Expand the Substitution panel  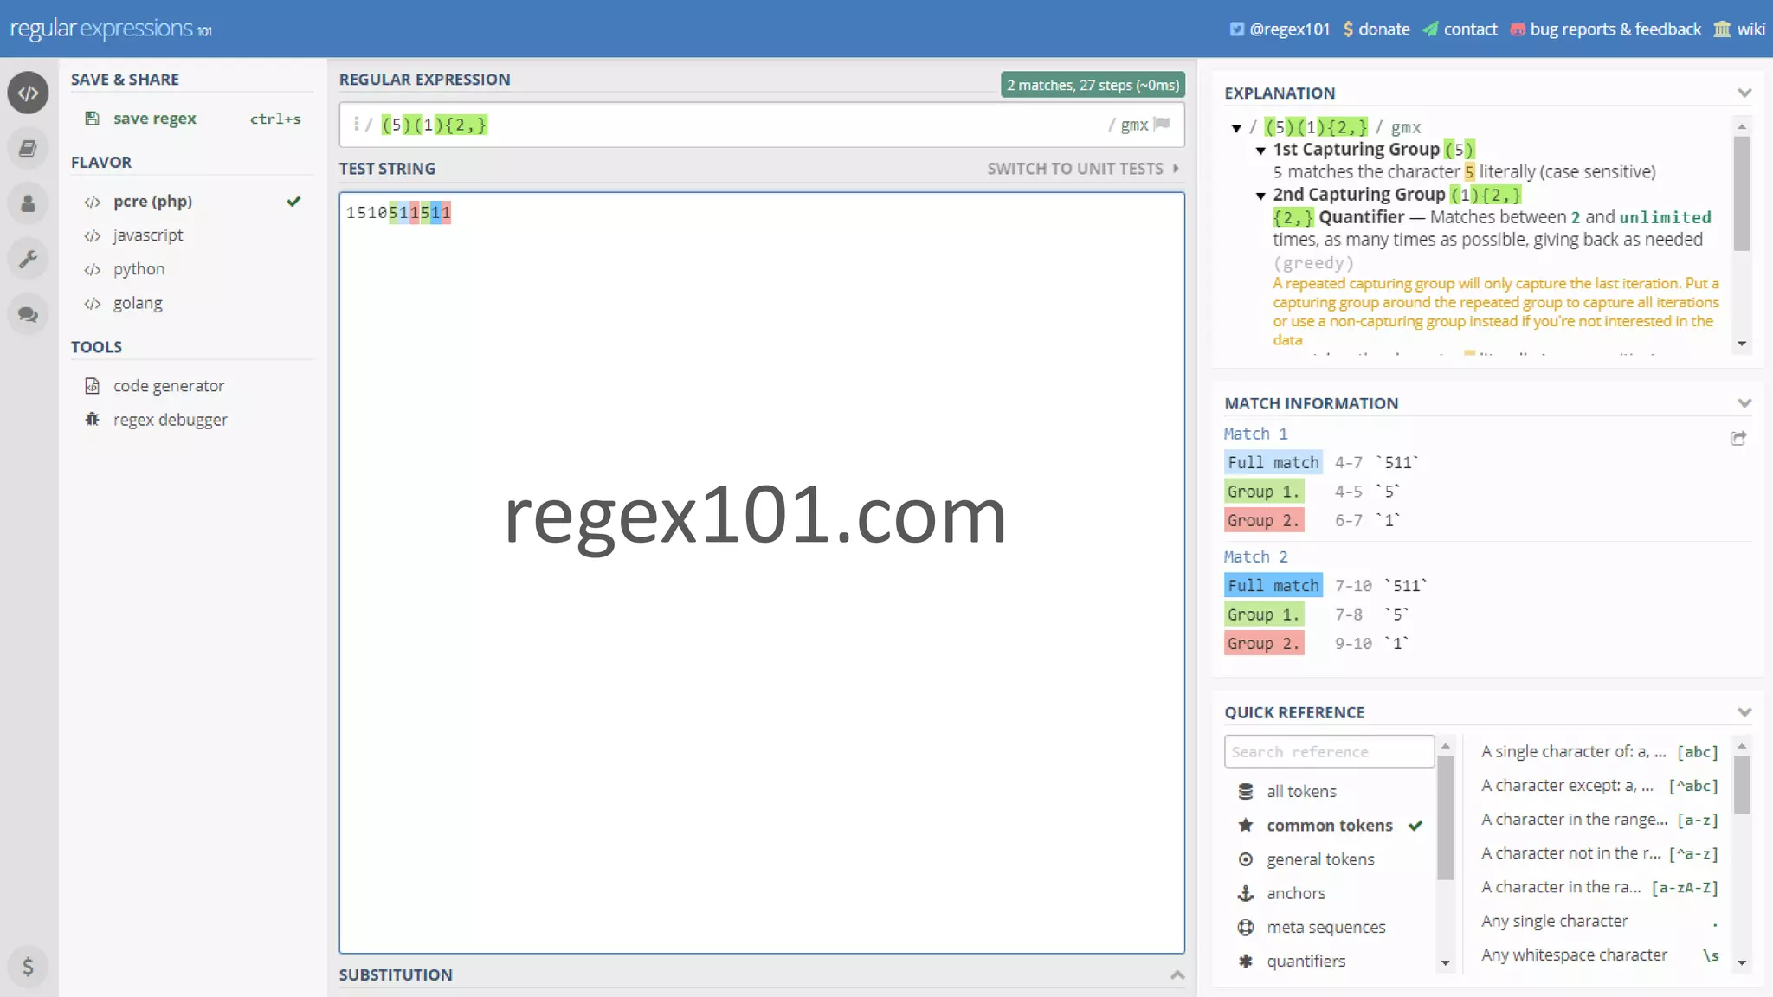(1177, 974)
